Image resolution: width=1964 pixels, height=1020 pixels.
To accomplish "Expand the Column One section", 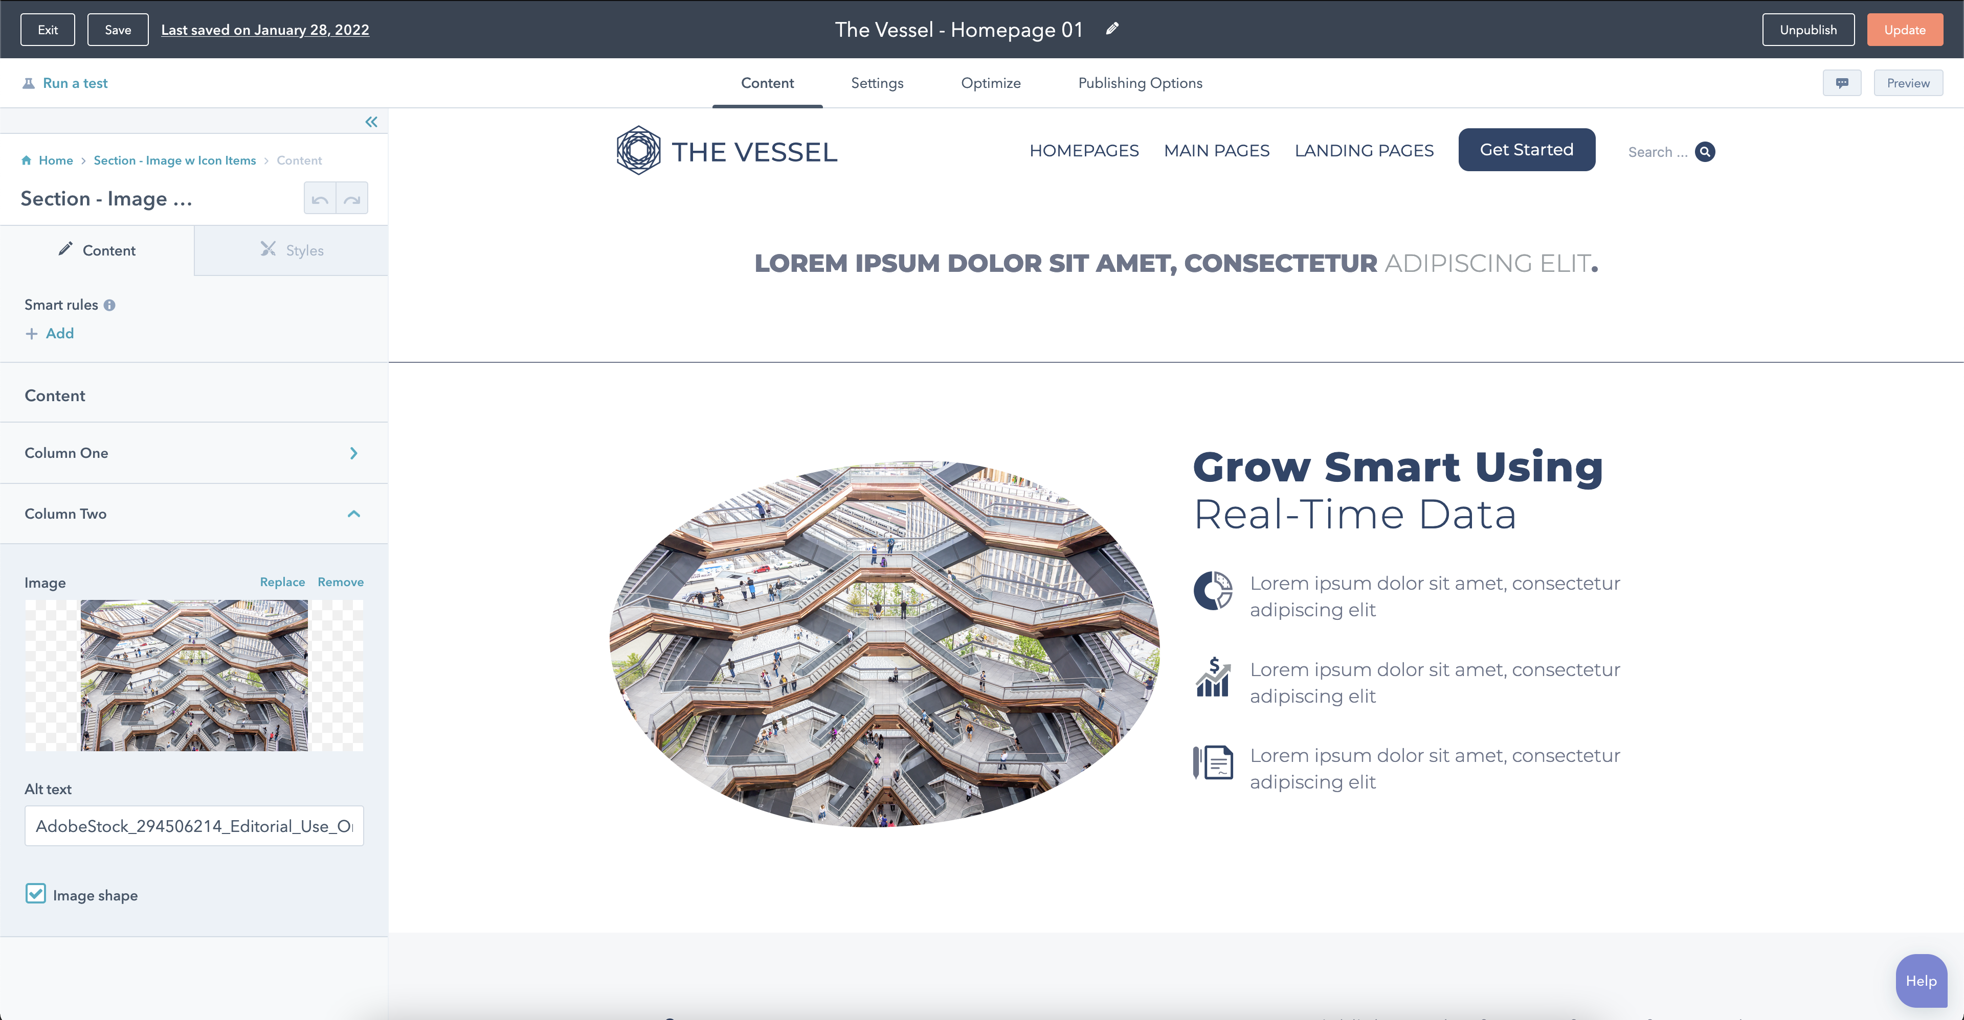I will click(353, 453).
